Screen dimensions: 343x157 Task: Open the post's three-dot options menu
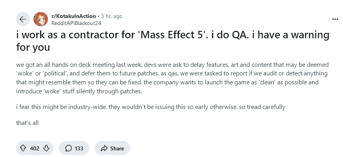point(335,19)
